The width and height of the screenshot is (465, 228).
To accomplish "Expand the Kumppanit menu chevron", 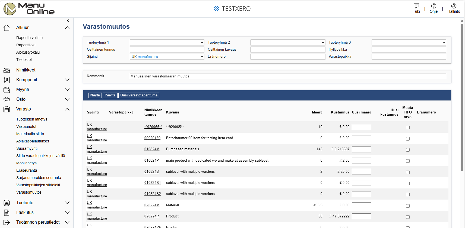I will click(67, 80).
